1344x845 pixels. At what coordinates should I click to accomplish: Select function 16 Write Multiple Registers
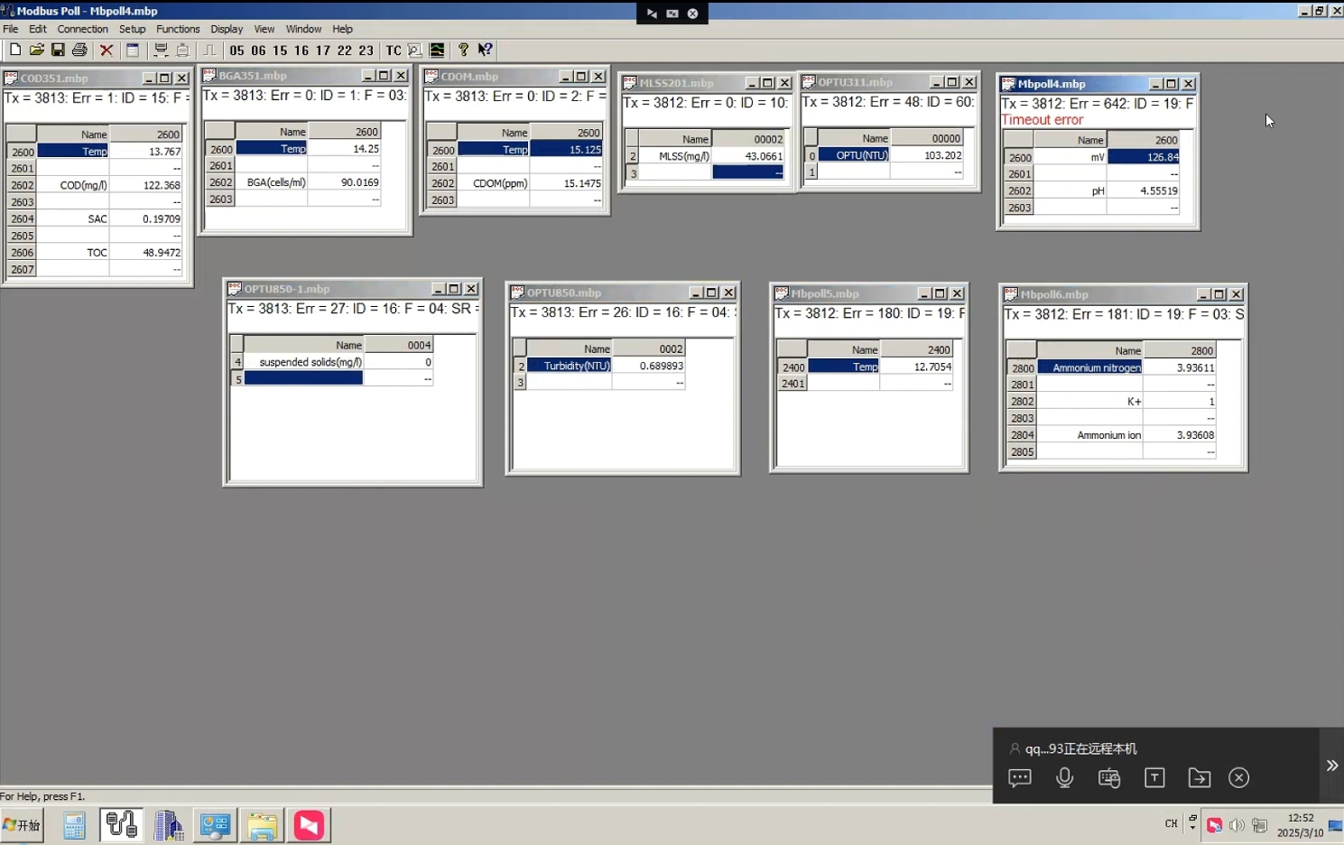pyautogui.click(x=301, y=51)
